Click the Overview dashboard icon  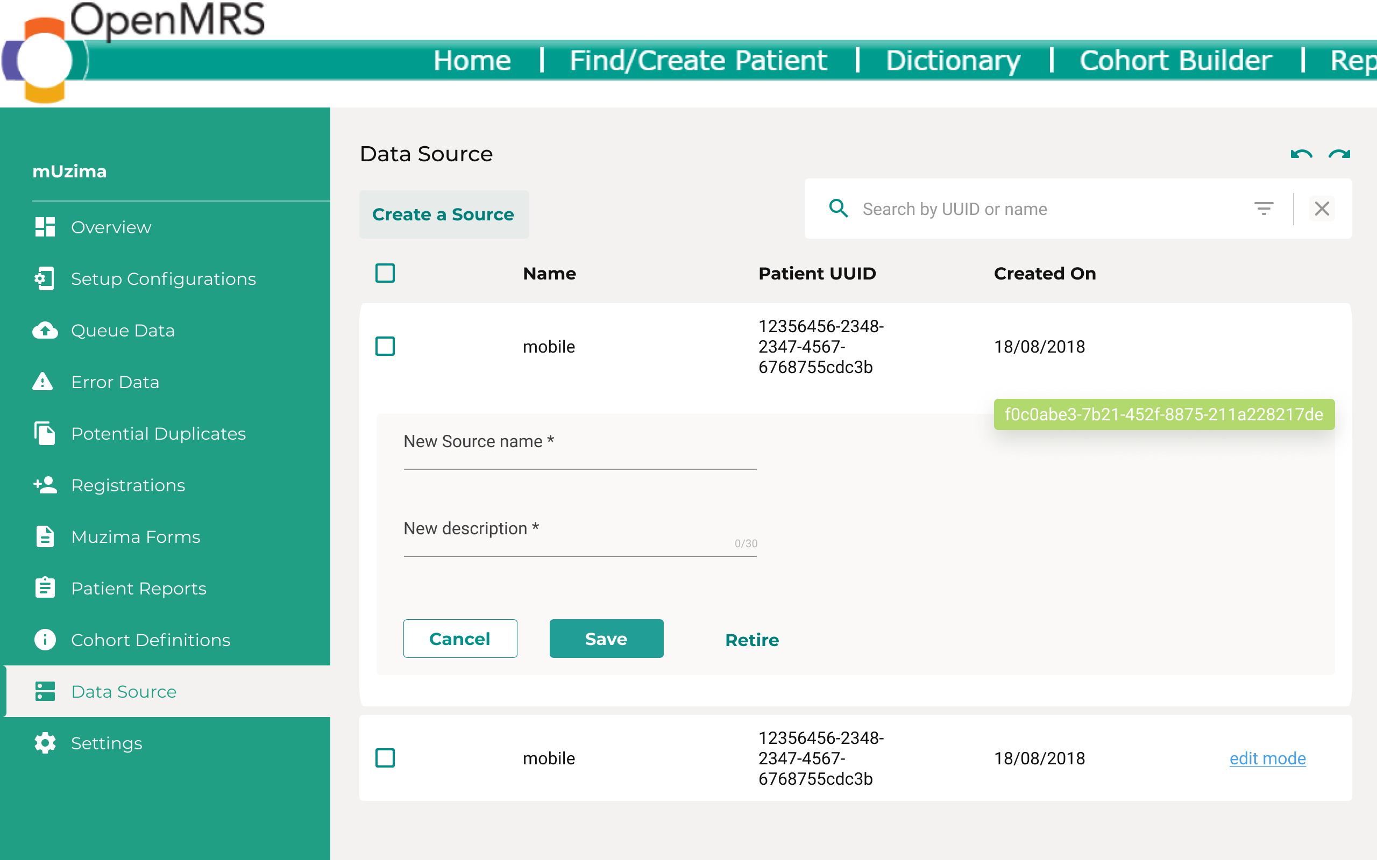45,227
